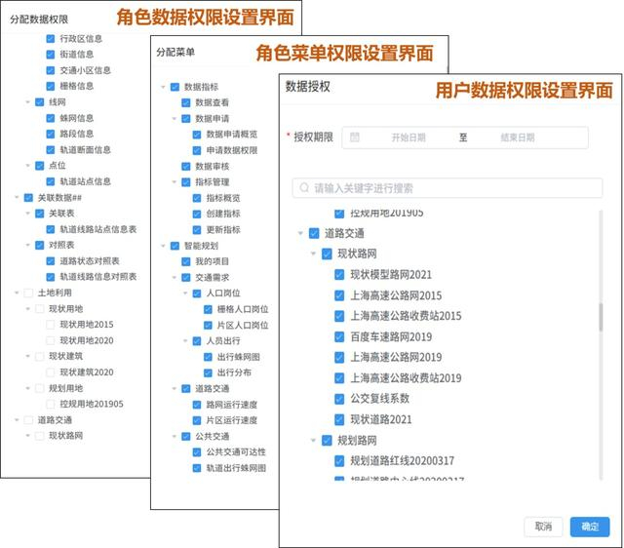Uncheck 上海高速公路网2015 checkbox
This screenshot has width=624, height=548.
coord(339,295)
